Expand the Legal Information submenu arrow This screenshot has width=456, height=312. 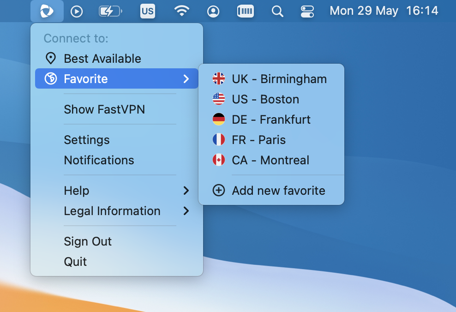(x=186, y=211)
